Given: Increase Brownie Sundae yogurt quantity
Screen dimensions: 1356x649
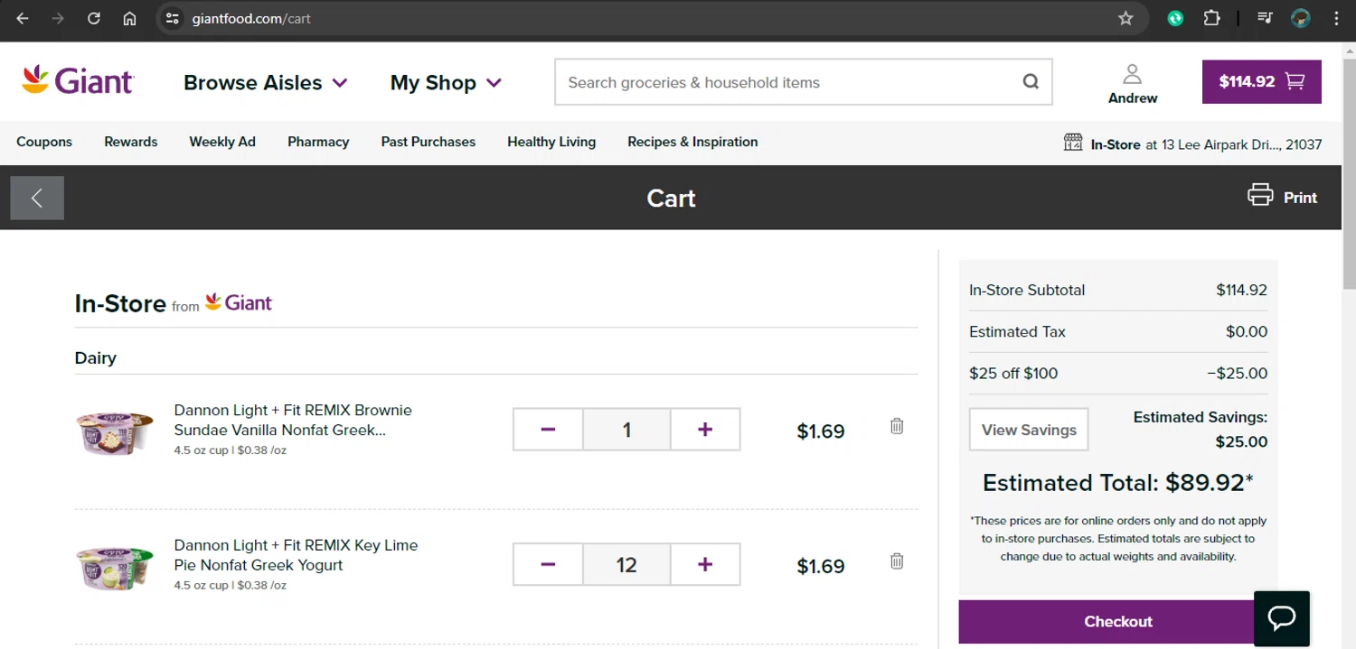Looking at the screenshot, I should click(705, 430).
